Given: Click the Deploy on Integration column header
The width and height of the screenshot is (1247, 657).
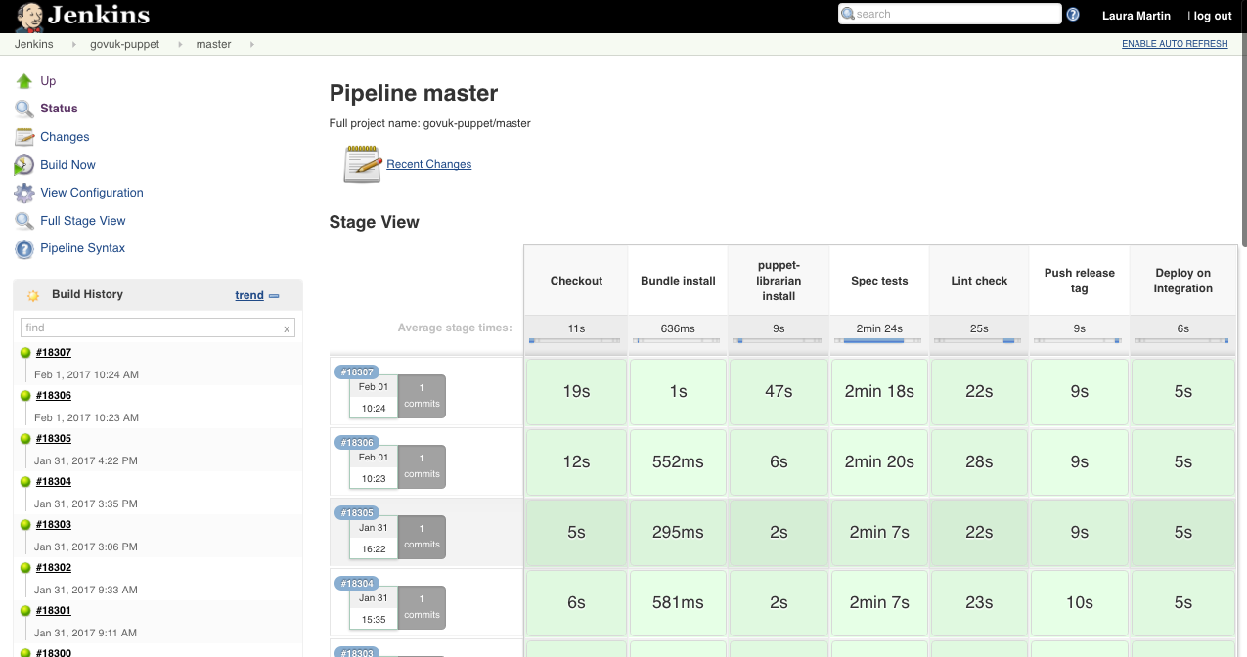Looking at the screenshot, I should pyautogui.click(x=1182, y=281).
